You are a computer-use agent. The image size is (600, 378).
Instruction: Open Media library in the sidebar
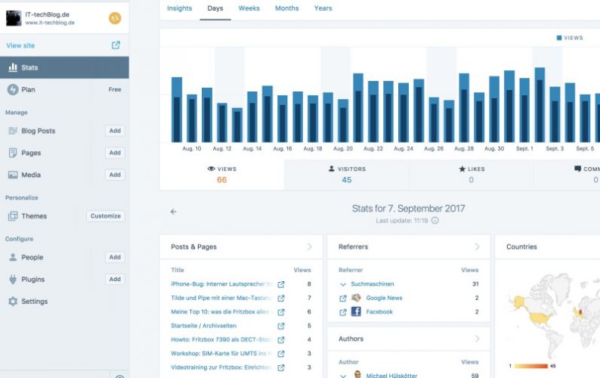click(x=31, y=175)
